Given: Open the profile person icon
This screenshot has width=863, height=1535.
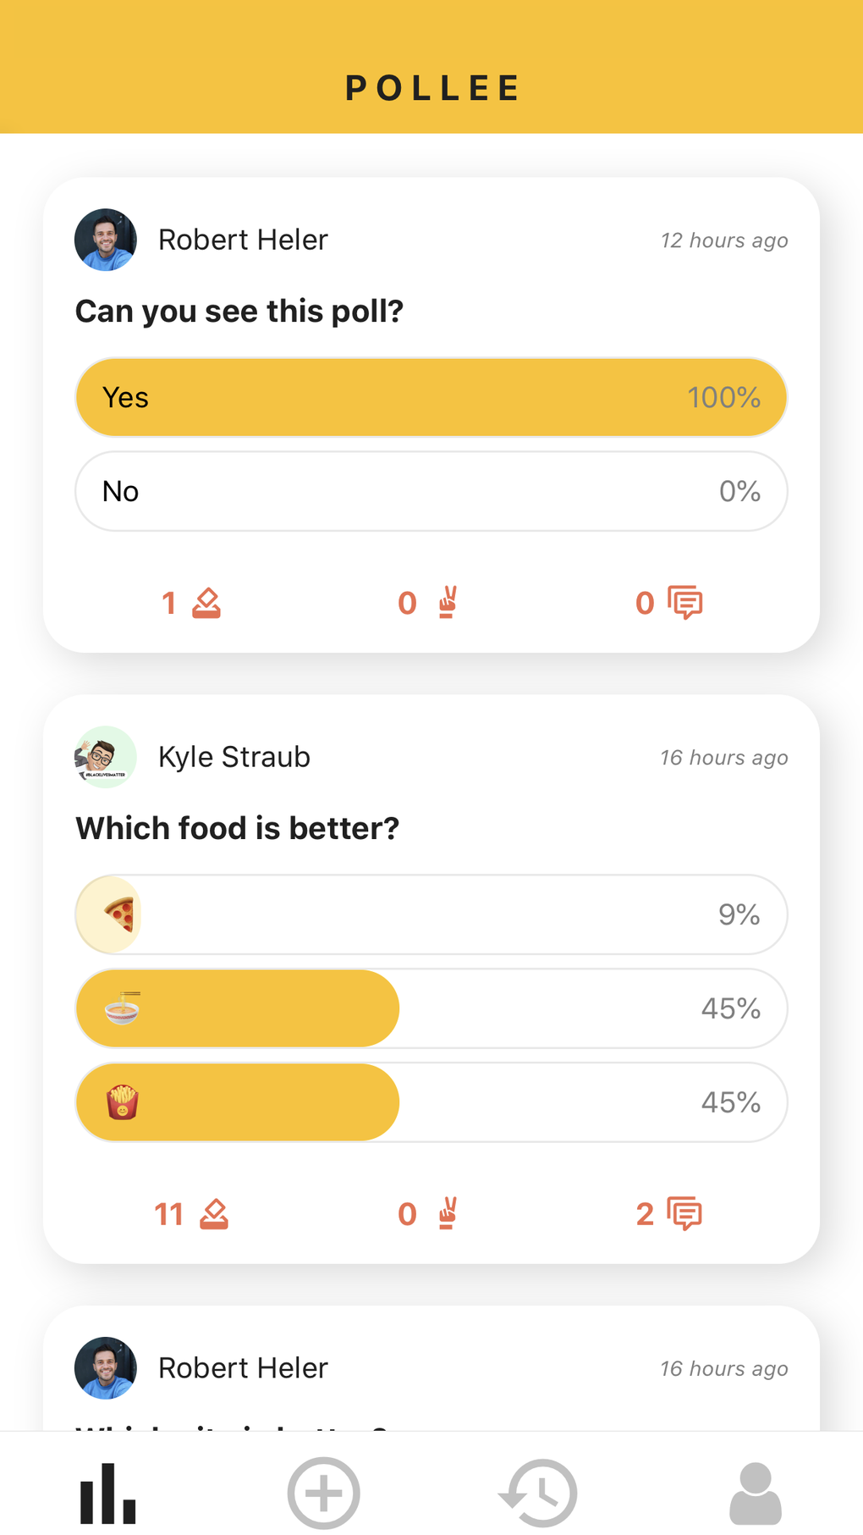Looking at the screenshot, I should 755,1493.
